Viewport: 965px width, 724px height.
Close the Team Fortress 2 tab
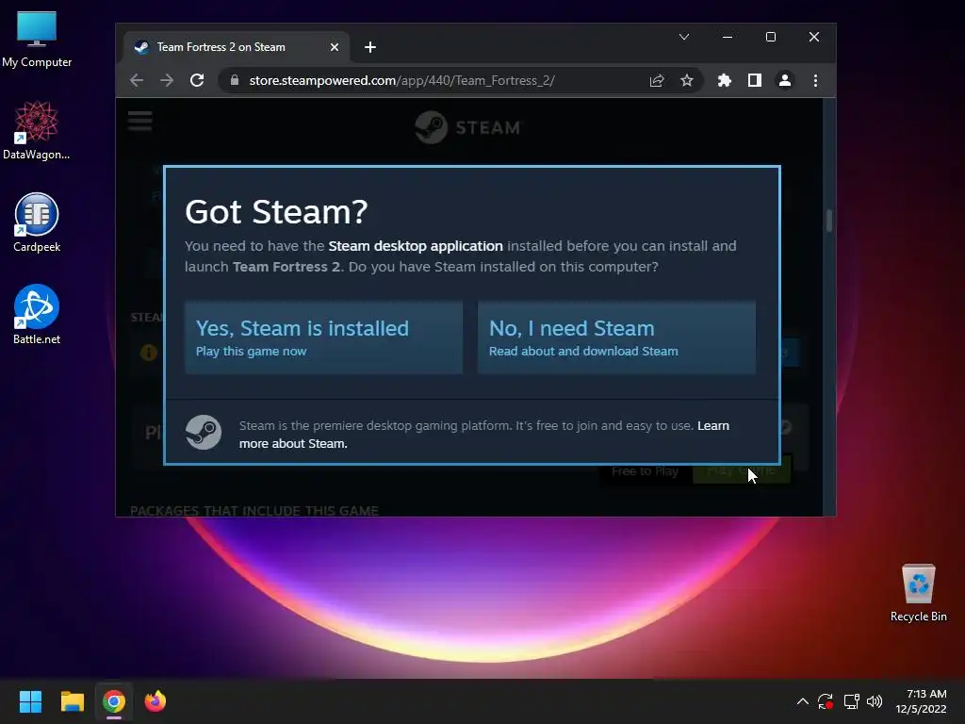[x=335, y=47]
